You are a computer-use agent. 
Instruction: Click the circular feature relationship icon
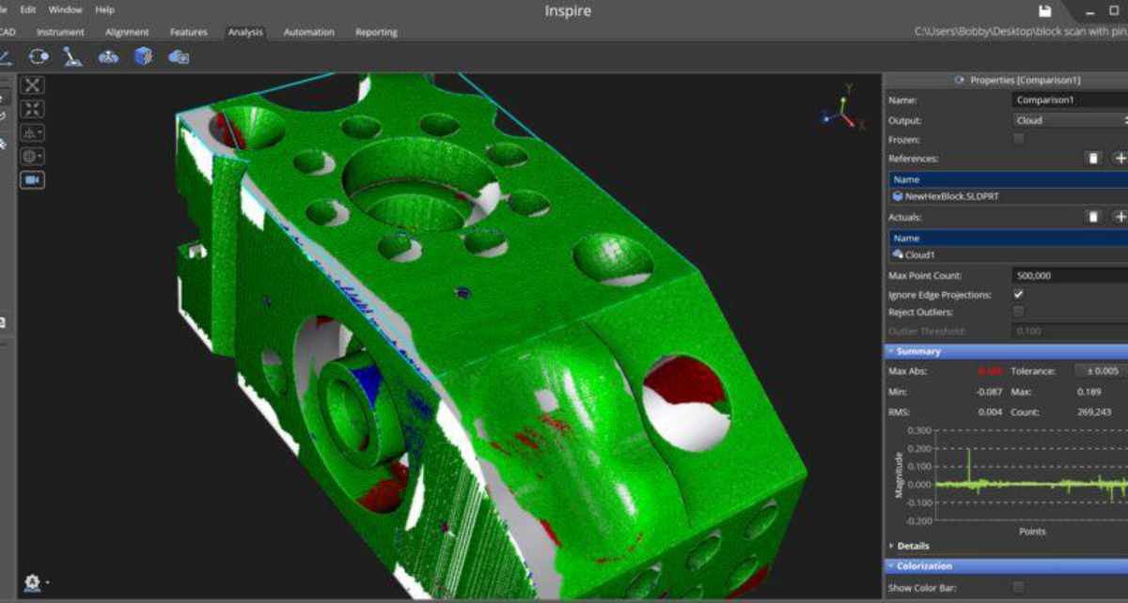coord(39,57)
